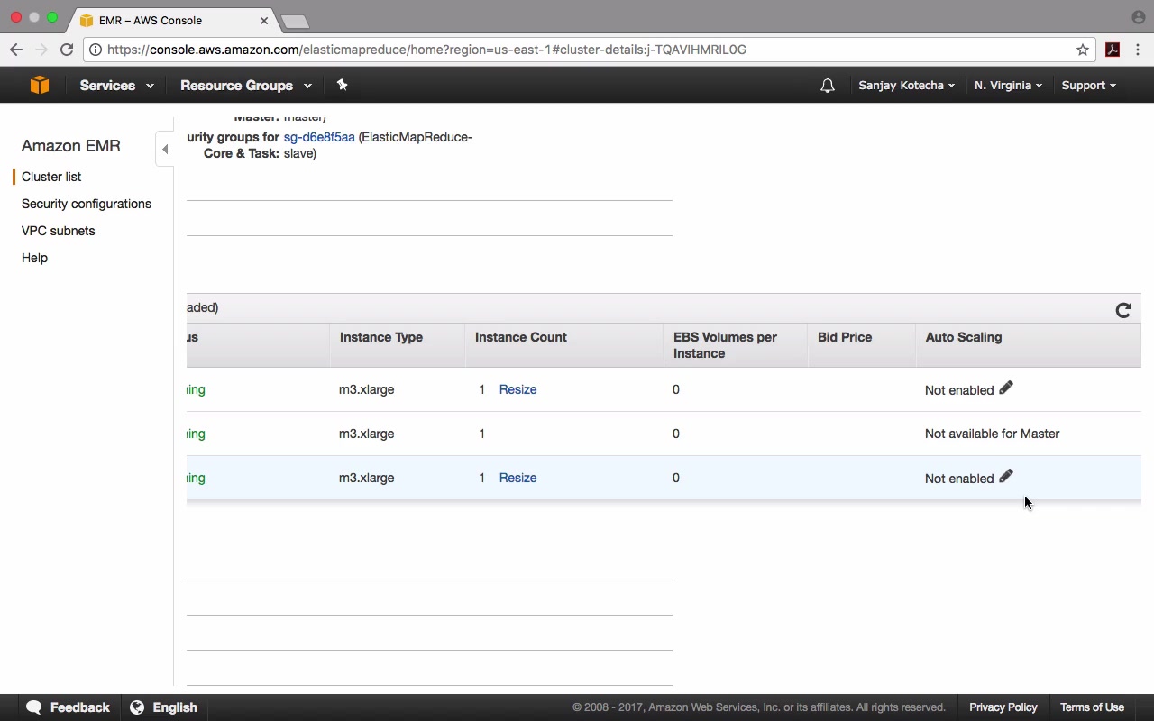Edit auto scaling in the first instance group row
Screen dimensions: 1154x721
click(x=1006, y=388)
